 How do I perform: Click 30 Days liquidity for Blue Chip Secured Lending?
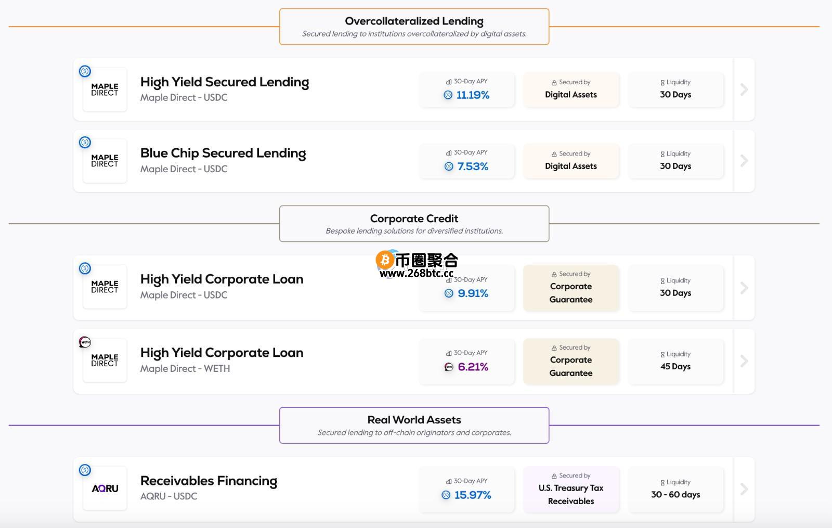[675, 166]
